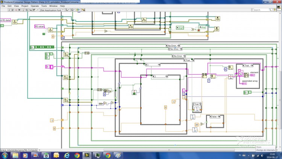Open the Align Objects dropdown
The image size is (282, 159).
click(68, 10)
